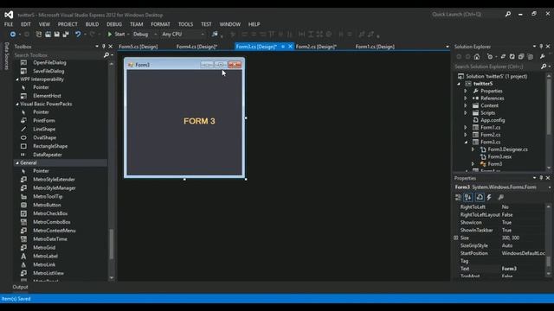Select MetroCheckBox in the Toolbox
This screenshot has width=554, height=311.
point(50,213)
